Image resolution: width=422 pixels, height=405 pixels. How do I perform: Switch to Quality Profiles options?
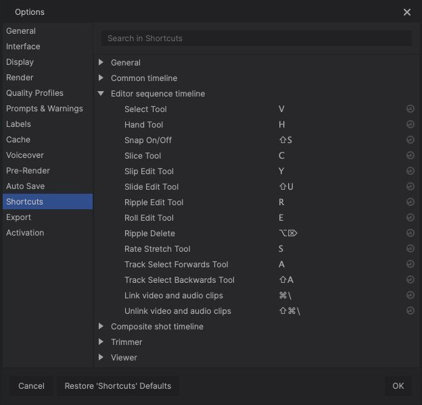click(x=34, y=93)
